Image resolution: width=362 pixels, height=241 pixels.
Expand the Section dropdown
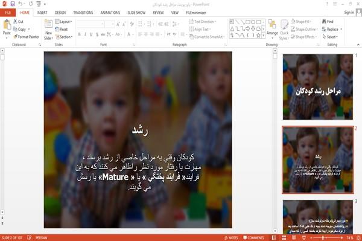[64, 37]
